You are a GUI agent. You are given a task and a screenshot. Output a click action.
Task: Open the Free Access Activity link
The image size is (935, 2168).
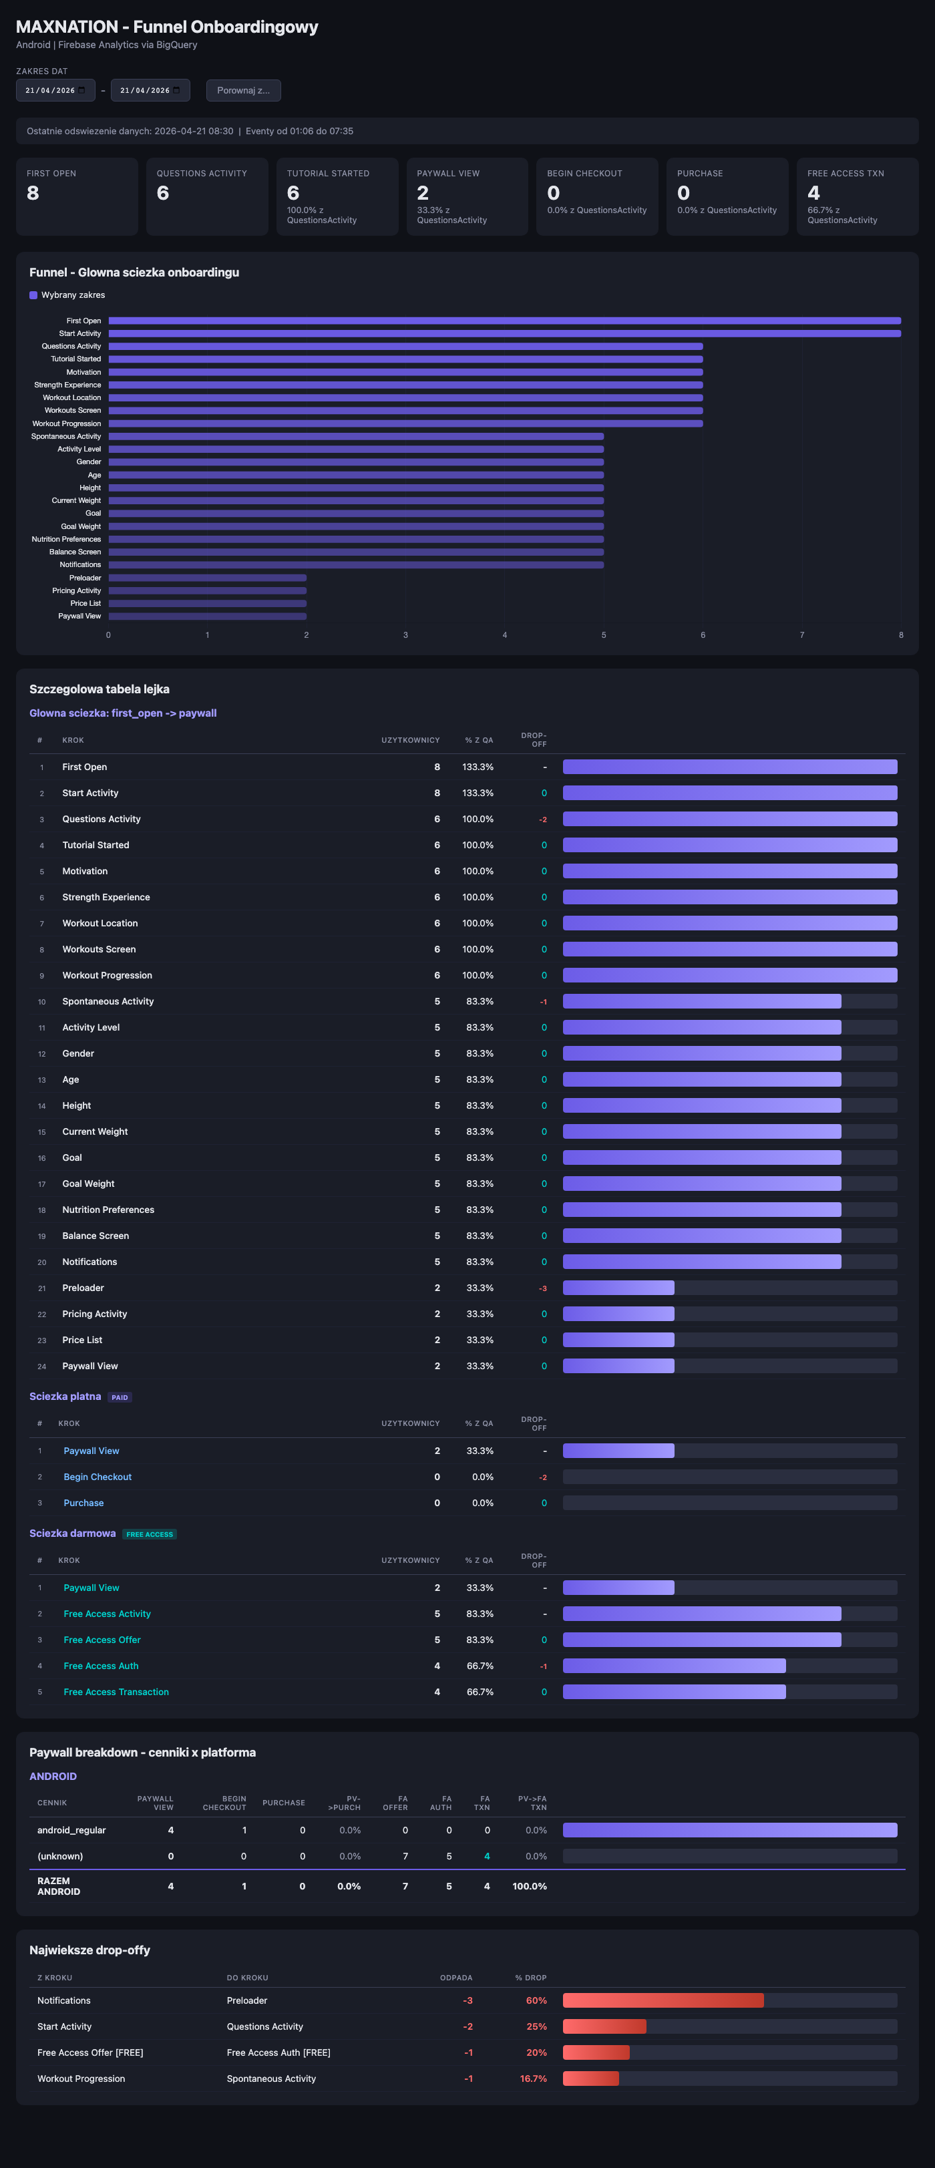click(107, 1614)
